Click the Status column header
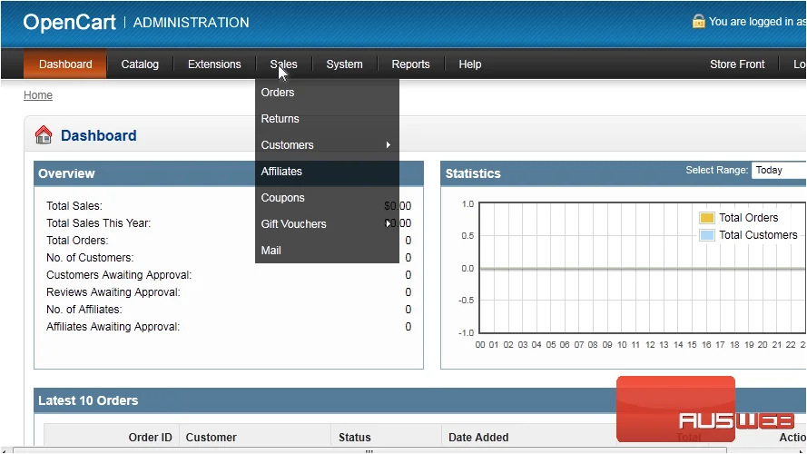This screenshot has height=454, width=807. click(355, 438)
